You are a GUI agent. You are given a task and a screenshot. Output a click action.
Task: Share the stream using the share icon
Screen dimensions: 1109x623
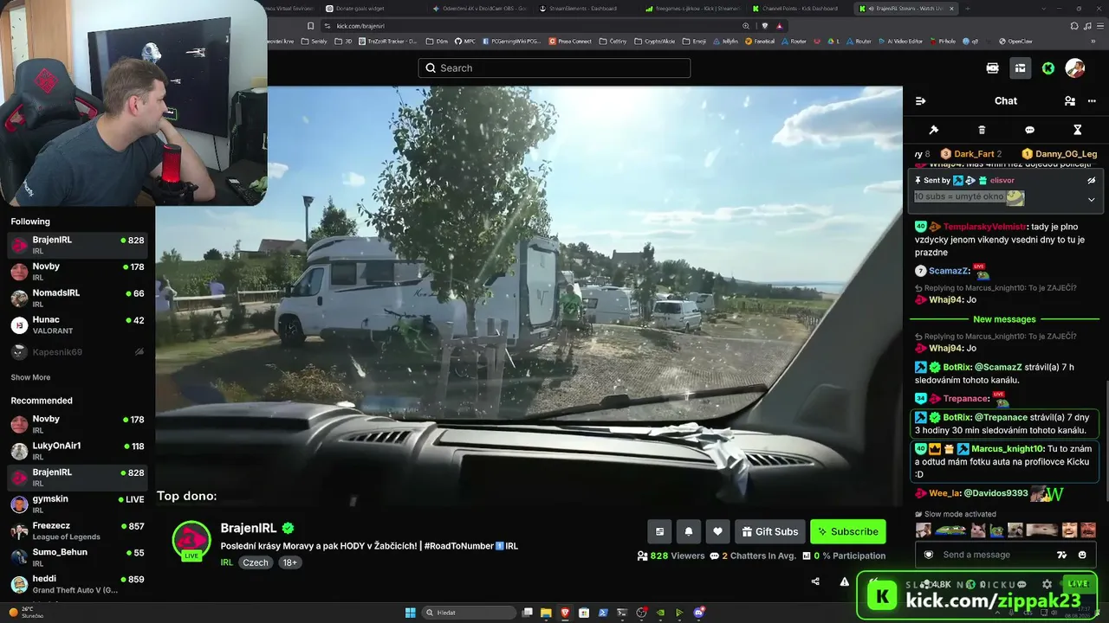[815, 581]
